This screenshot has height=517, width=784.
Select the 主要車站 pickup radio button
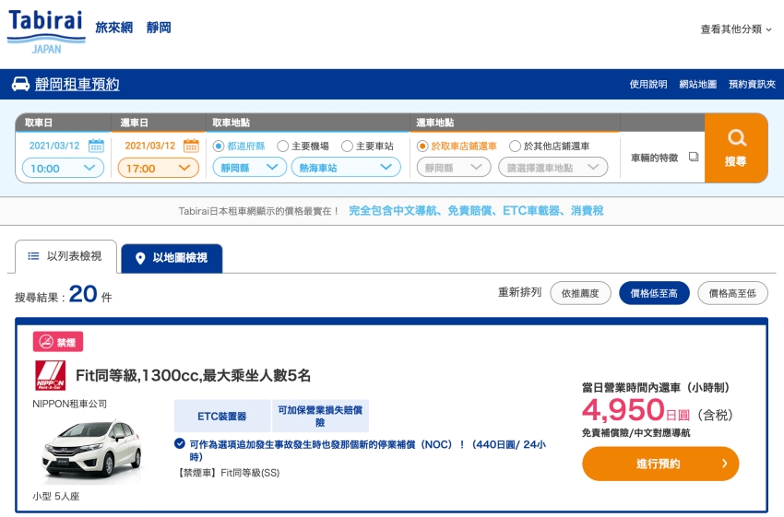[347, 146]
